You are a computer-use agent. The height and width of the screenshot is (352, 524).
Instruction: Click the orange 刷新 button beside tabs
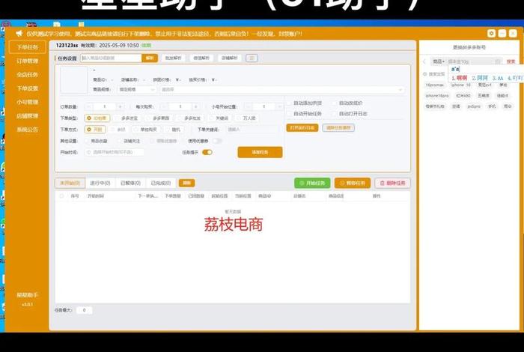tap(186, 183)
